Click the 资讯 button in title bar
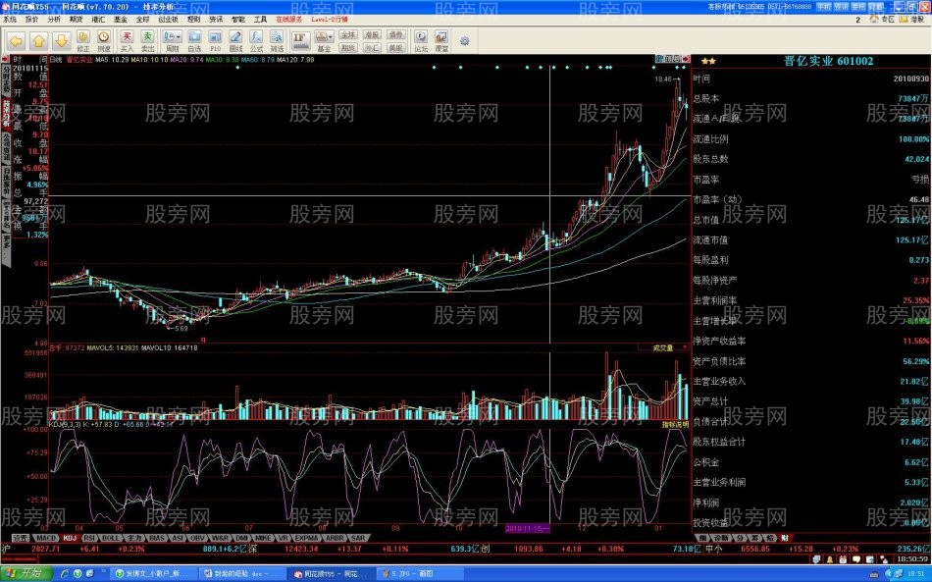This screenshot has width=932, height=582. [x=841, y=7]
